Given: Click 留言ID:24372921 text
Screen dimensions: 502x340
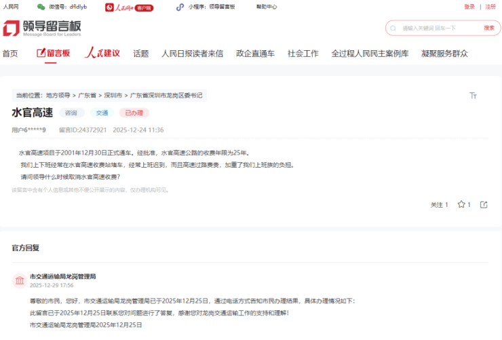Looking at the screenshot, I should click(x=83, y=130).
